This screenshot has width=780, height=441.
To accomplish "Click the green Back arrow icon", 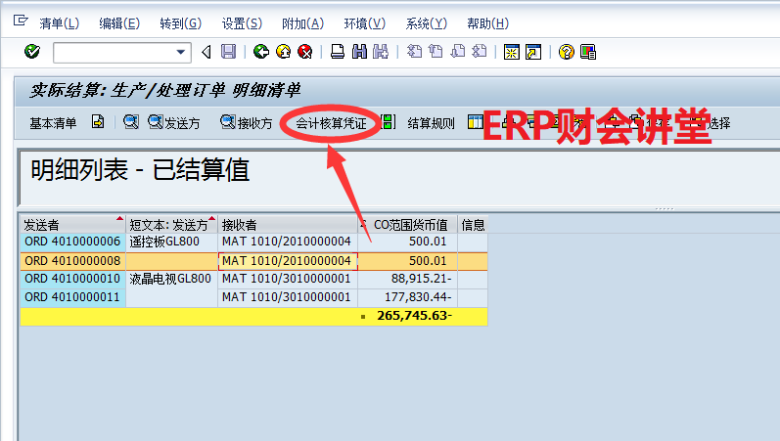I will pyautogui.click(x=260, y=52).
